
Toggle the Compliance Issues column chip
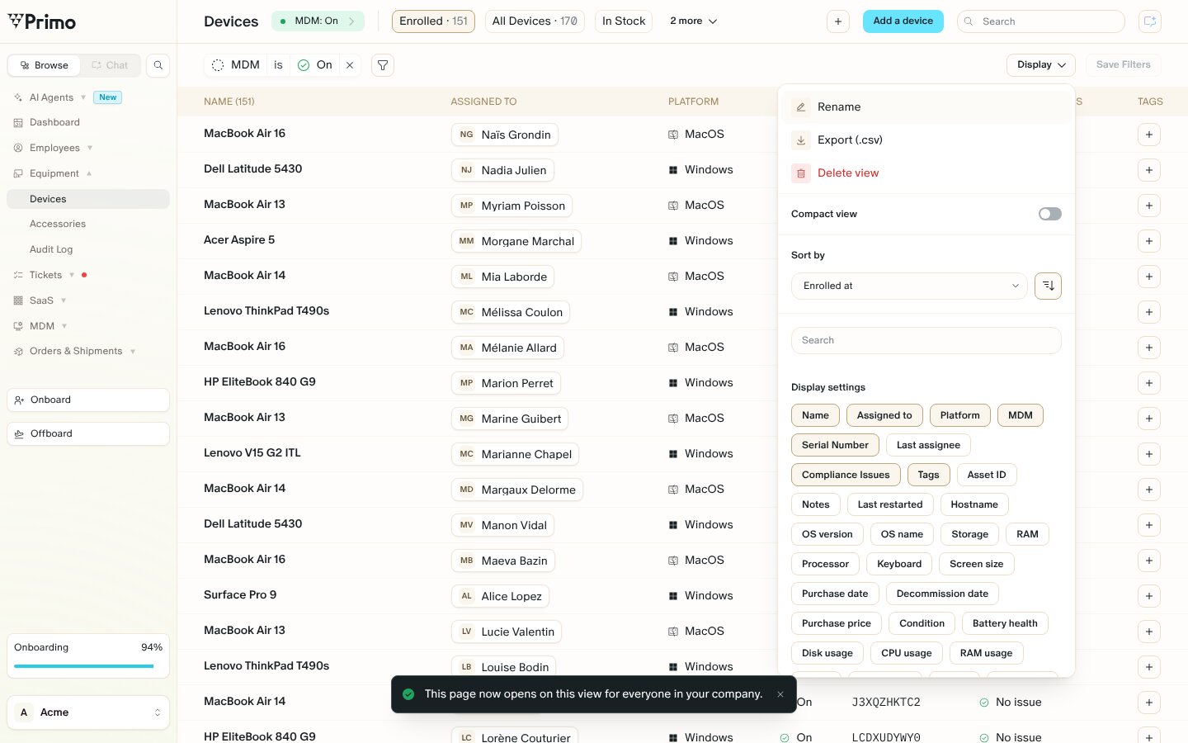(x=846, y=475)
